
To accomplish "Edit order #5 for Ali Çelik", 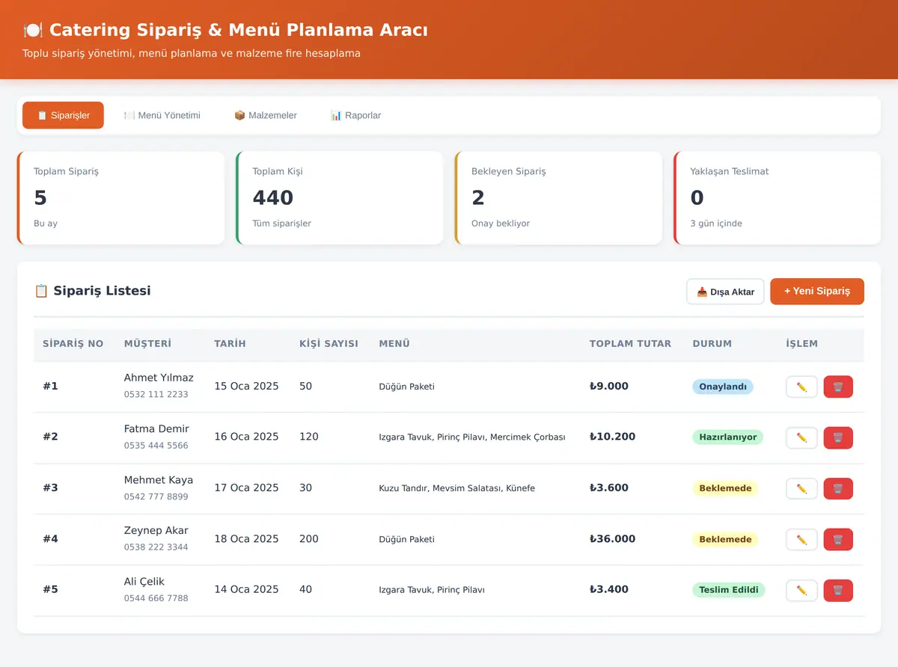I will 801,590.
